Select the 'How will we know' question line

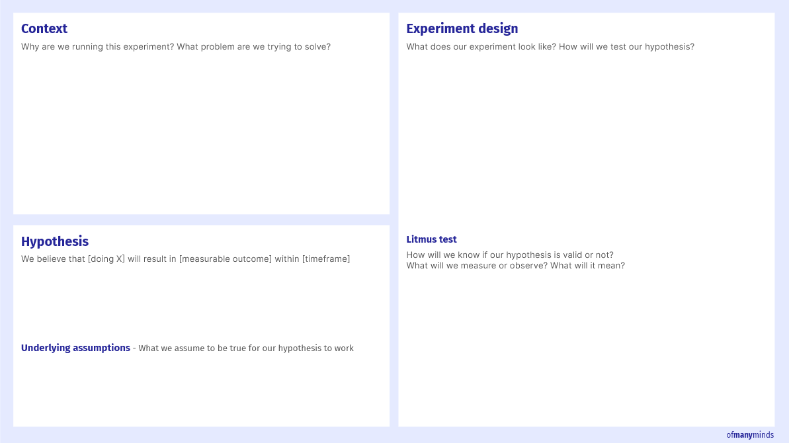[x=509, y=255]
